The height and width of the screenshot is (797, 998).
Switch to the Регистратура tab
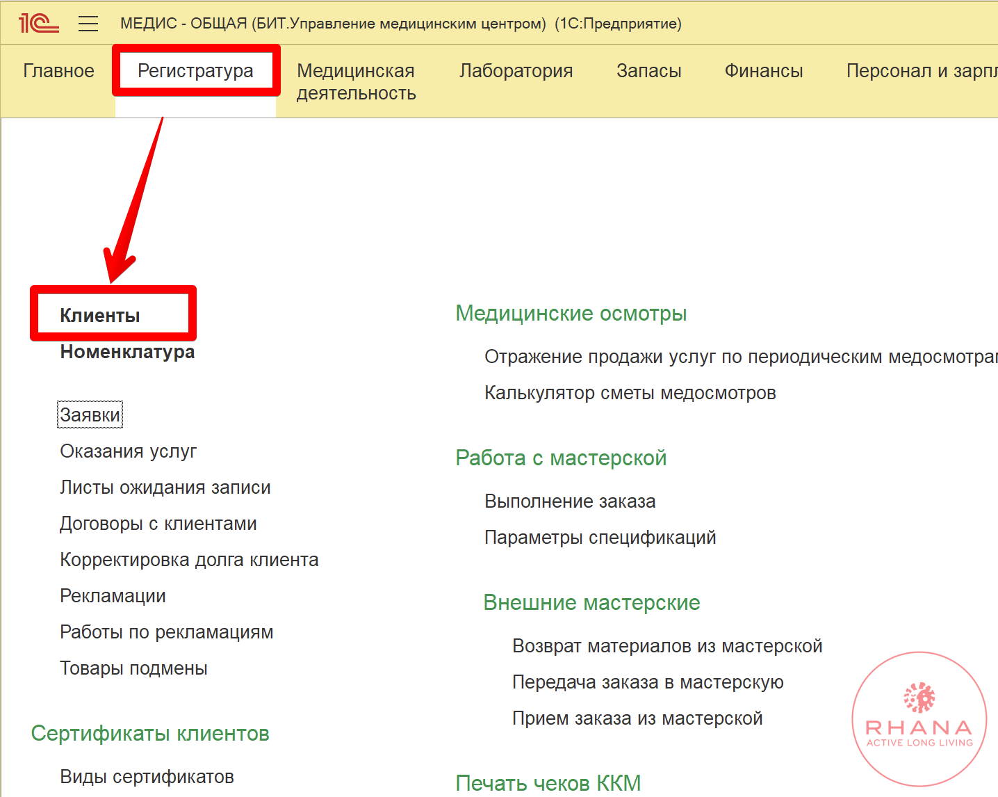point(195,71)
